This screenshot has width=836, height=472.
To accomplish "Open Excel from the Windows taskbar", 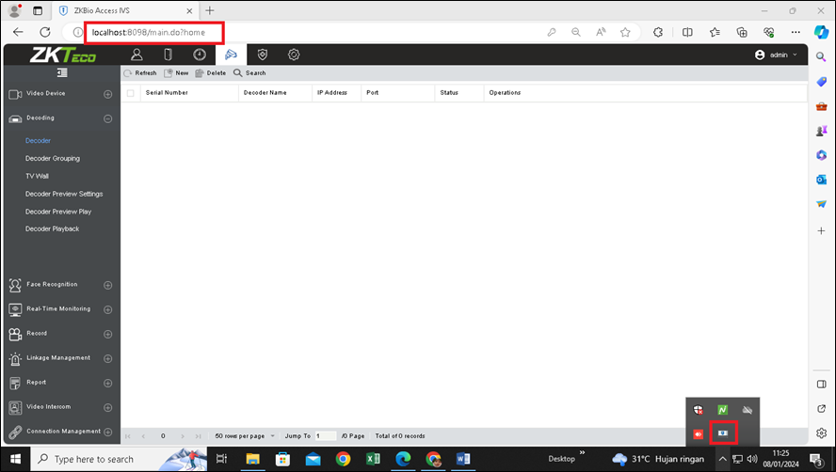I will 372,459.
